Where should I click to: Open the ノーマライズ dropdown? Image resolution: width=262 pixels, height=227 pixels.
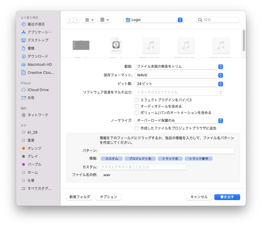(179, 121)
